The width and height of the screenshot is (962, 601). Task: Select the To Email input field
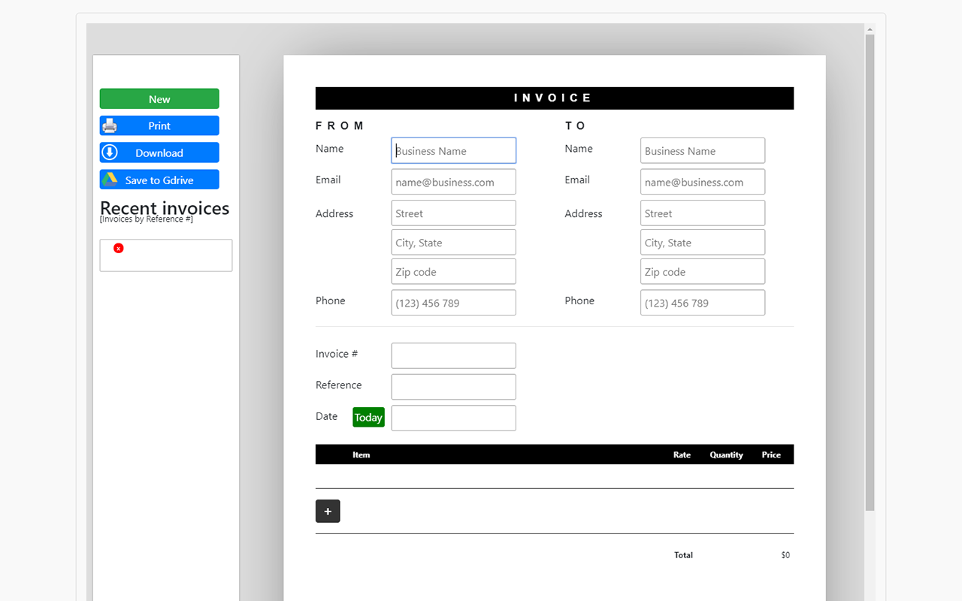pos(702,182)
